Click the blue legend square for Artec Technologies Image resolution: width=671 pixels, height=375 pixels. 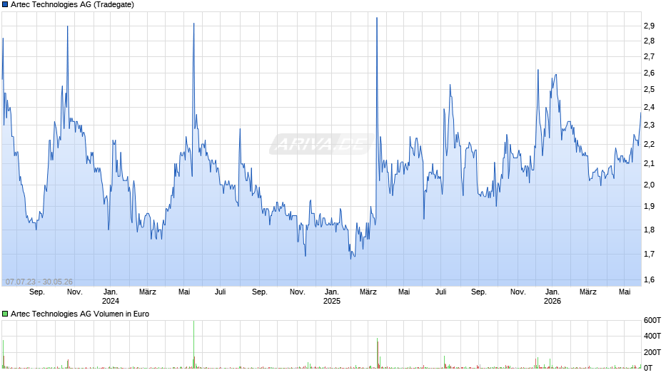(5, 5)
